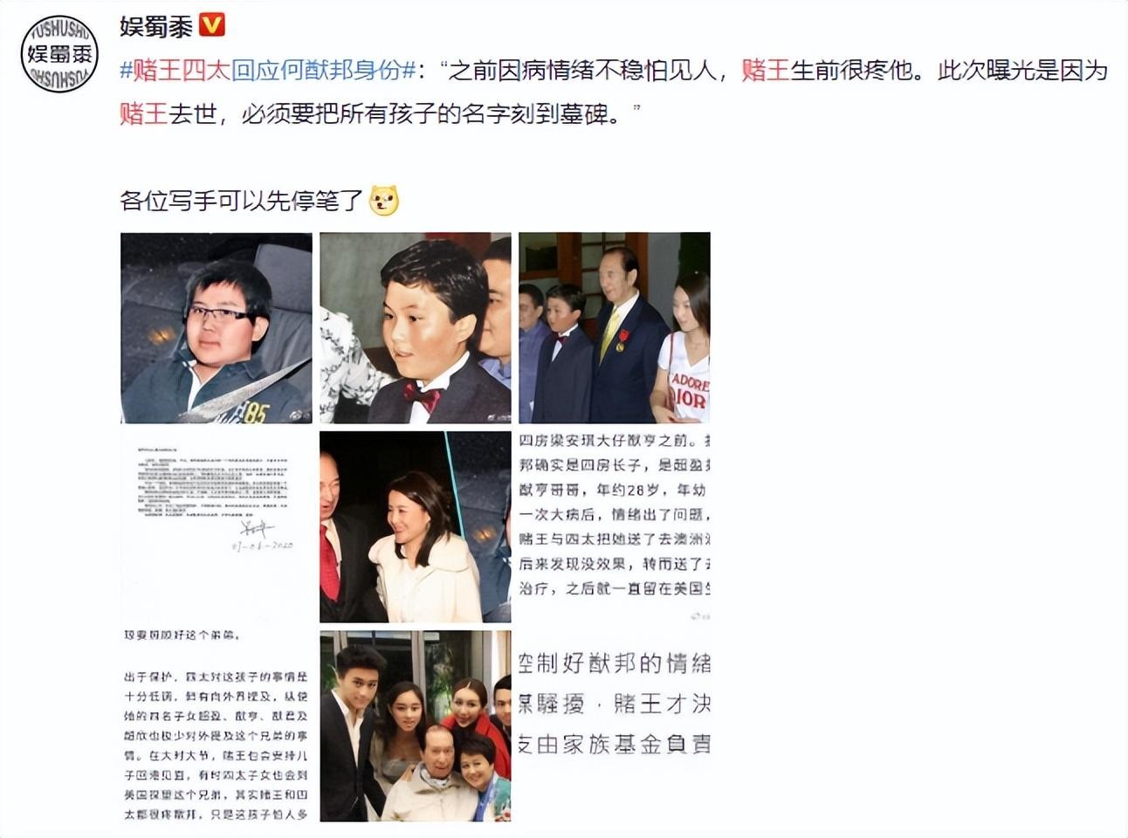Click the red 赌王 keyword in second line
Screen dimensions: 1128x838
pyautogui.click(x=144, y=113)
